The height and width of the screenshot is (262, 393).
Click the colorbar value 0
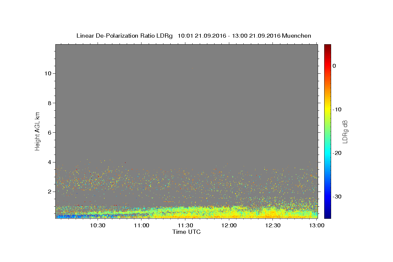334,66
